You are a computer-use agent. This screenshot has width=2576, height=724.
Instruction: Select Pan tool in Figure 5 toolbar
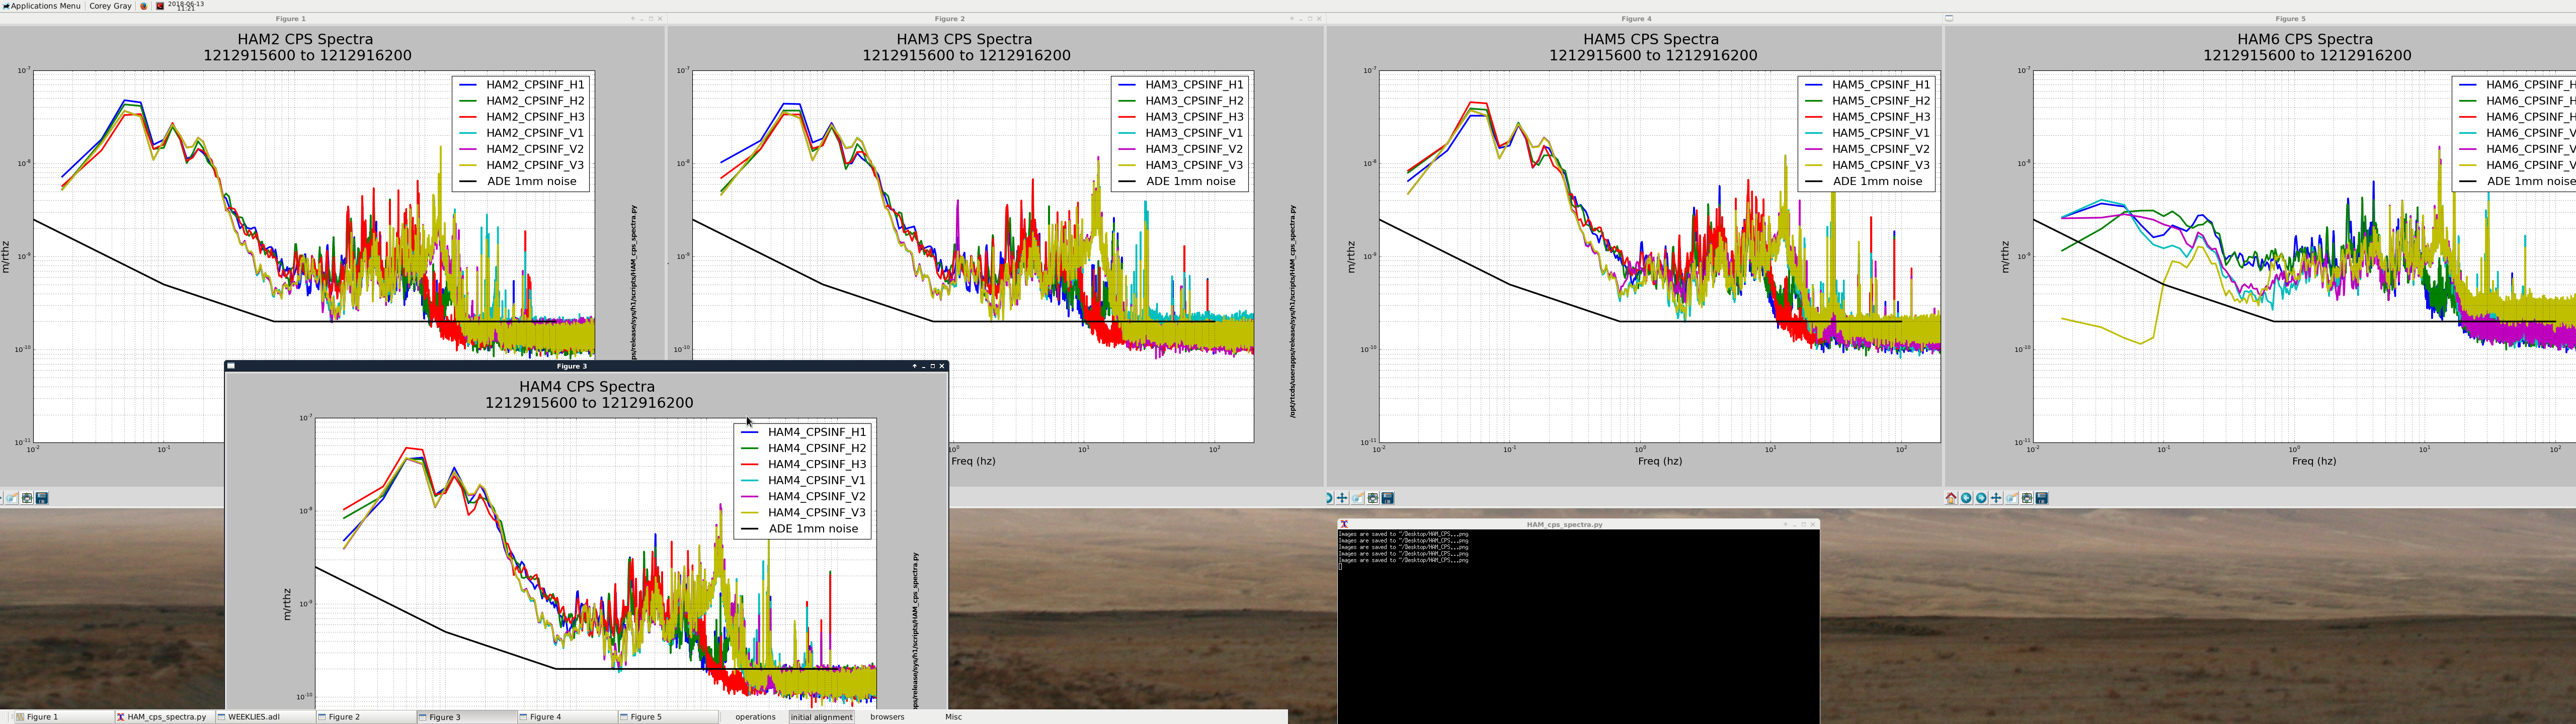(x=1996, y=498)
